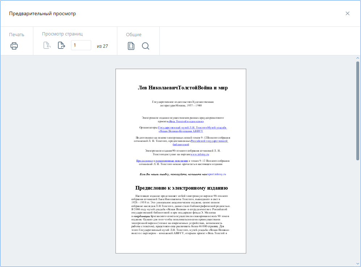Viewport: 361px width, 267px height.
Task: Go to the next page arrow icon
Action: [62, 46]
